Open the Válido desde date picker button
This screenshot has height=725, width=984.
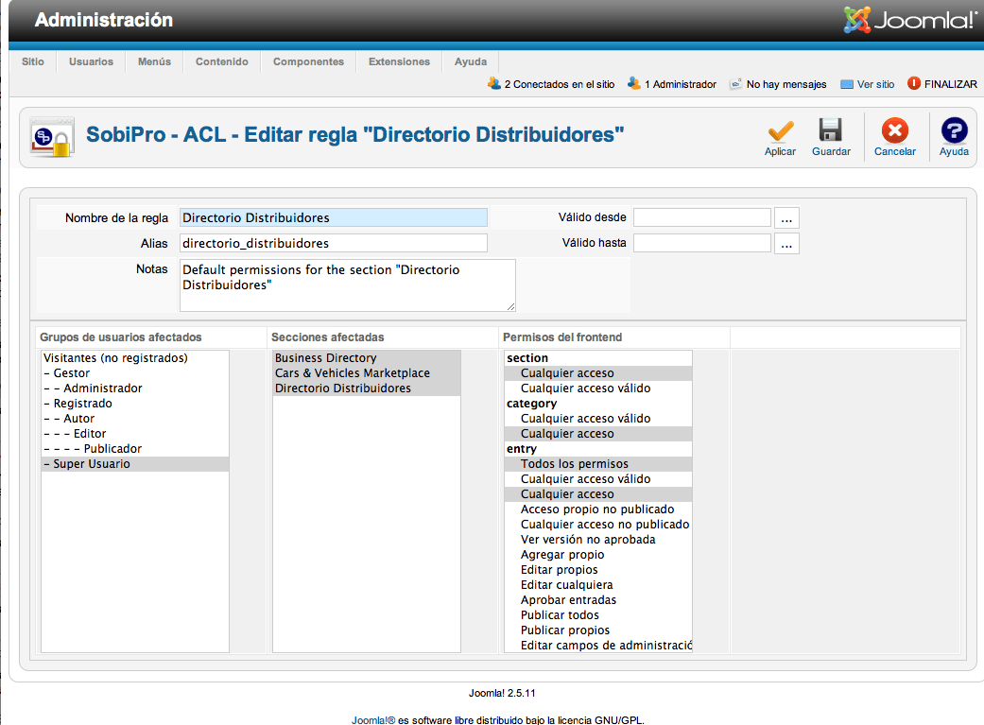[x=786, y=217]
